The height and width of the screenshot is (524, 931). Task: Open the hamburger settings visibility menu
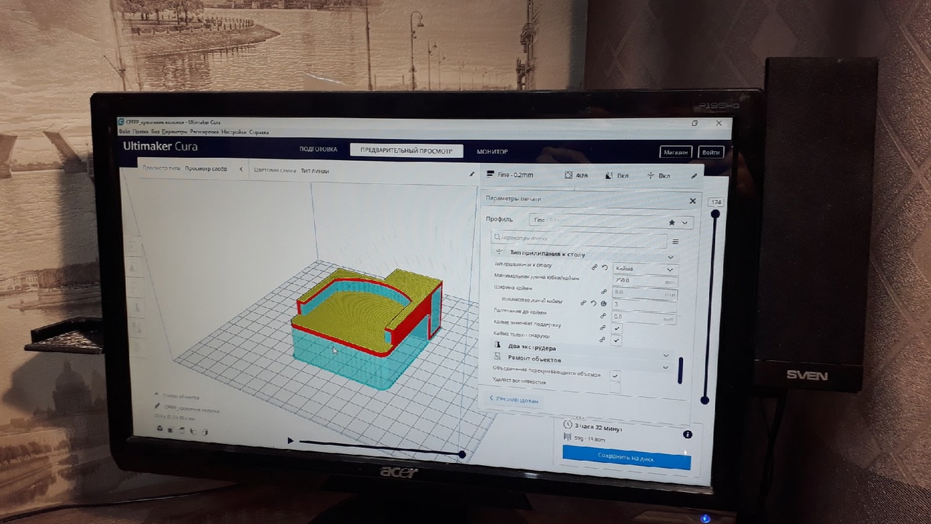(675, 242)
